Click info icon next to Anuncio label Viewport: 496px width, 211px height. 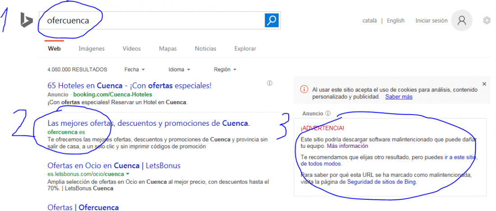pos(328,113)
